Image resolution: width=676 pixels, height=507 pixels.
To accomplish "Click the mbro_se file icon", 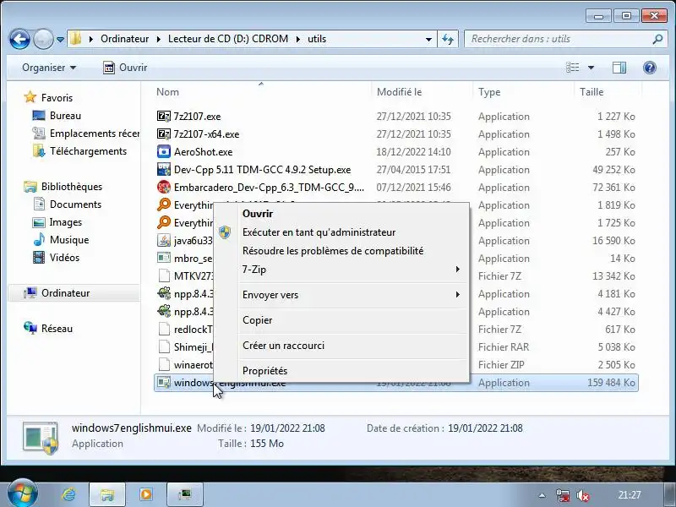I will pos(164,259).
